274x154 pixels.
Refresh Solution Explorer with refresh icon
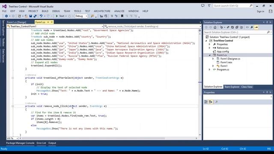click(232, 27)
